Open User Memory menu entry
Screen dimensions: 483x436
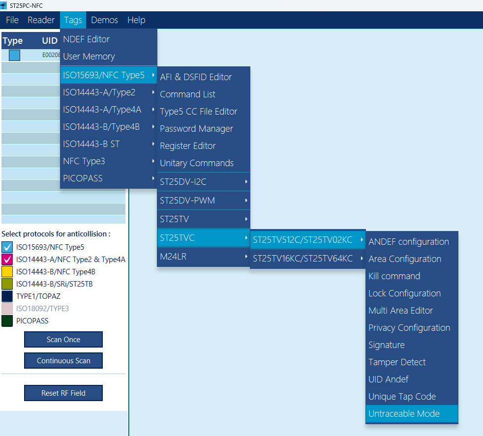(x=108, y=57)
